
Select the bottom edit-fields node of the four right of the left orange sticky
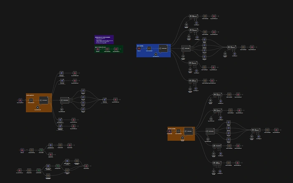[83, 109]
